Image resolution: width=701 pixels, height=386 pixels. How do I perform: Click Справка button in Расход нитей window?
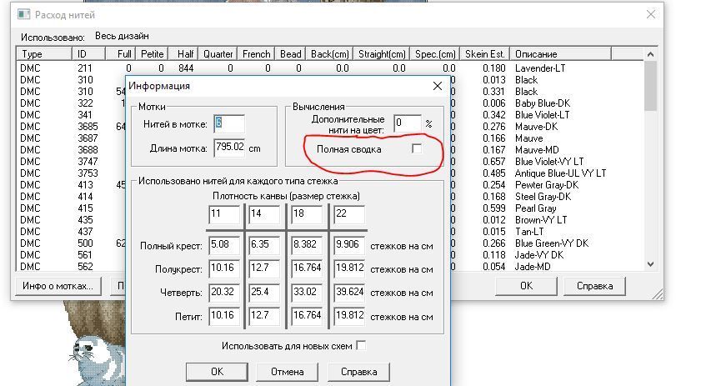tap(599, 285)
